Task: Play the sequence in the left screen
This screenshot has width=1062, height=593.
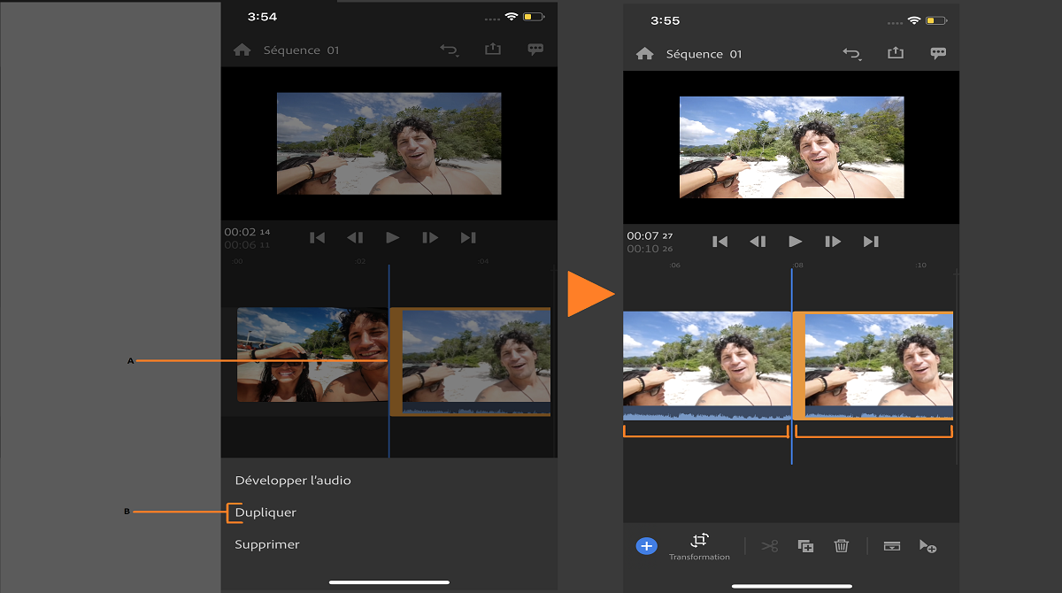Action: [393, 237]
